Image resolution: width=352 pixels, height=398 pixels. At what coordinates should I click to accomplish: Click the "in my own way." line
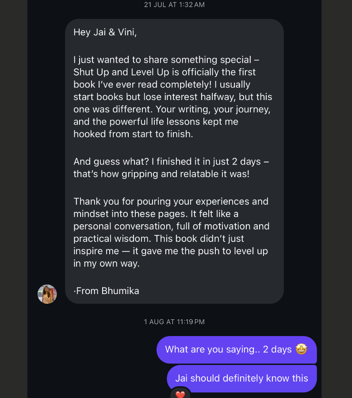pos(107,263)
